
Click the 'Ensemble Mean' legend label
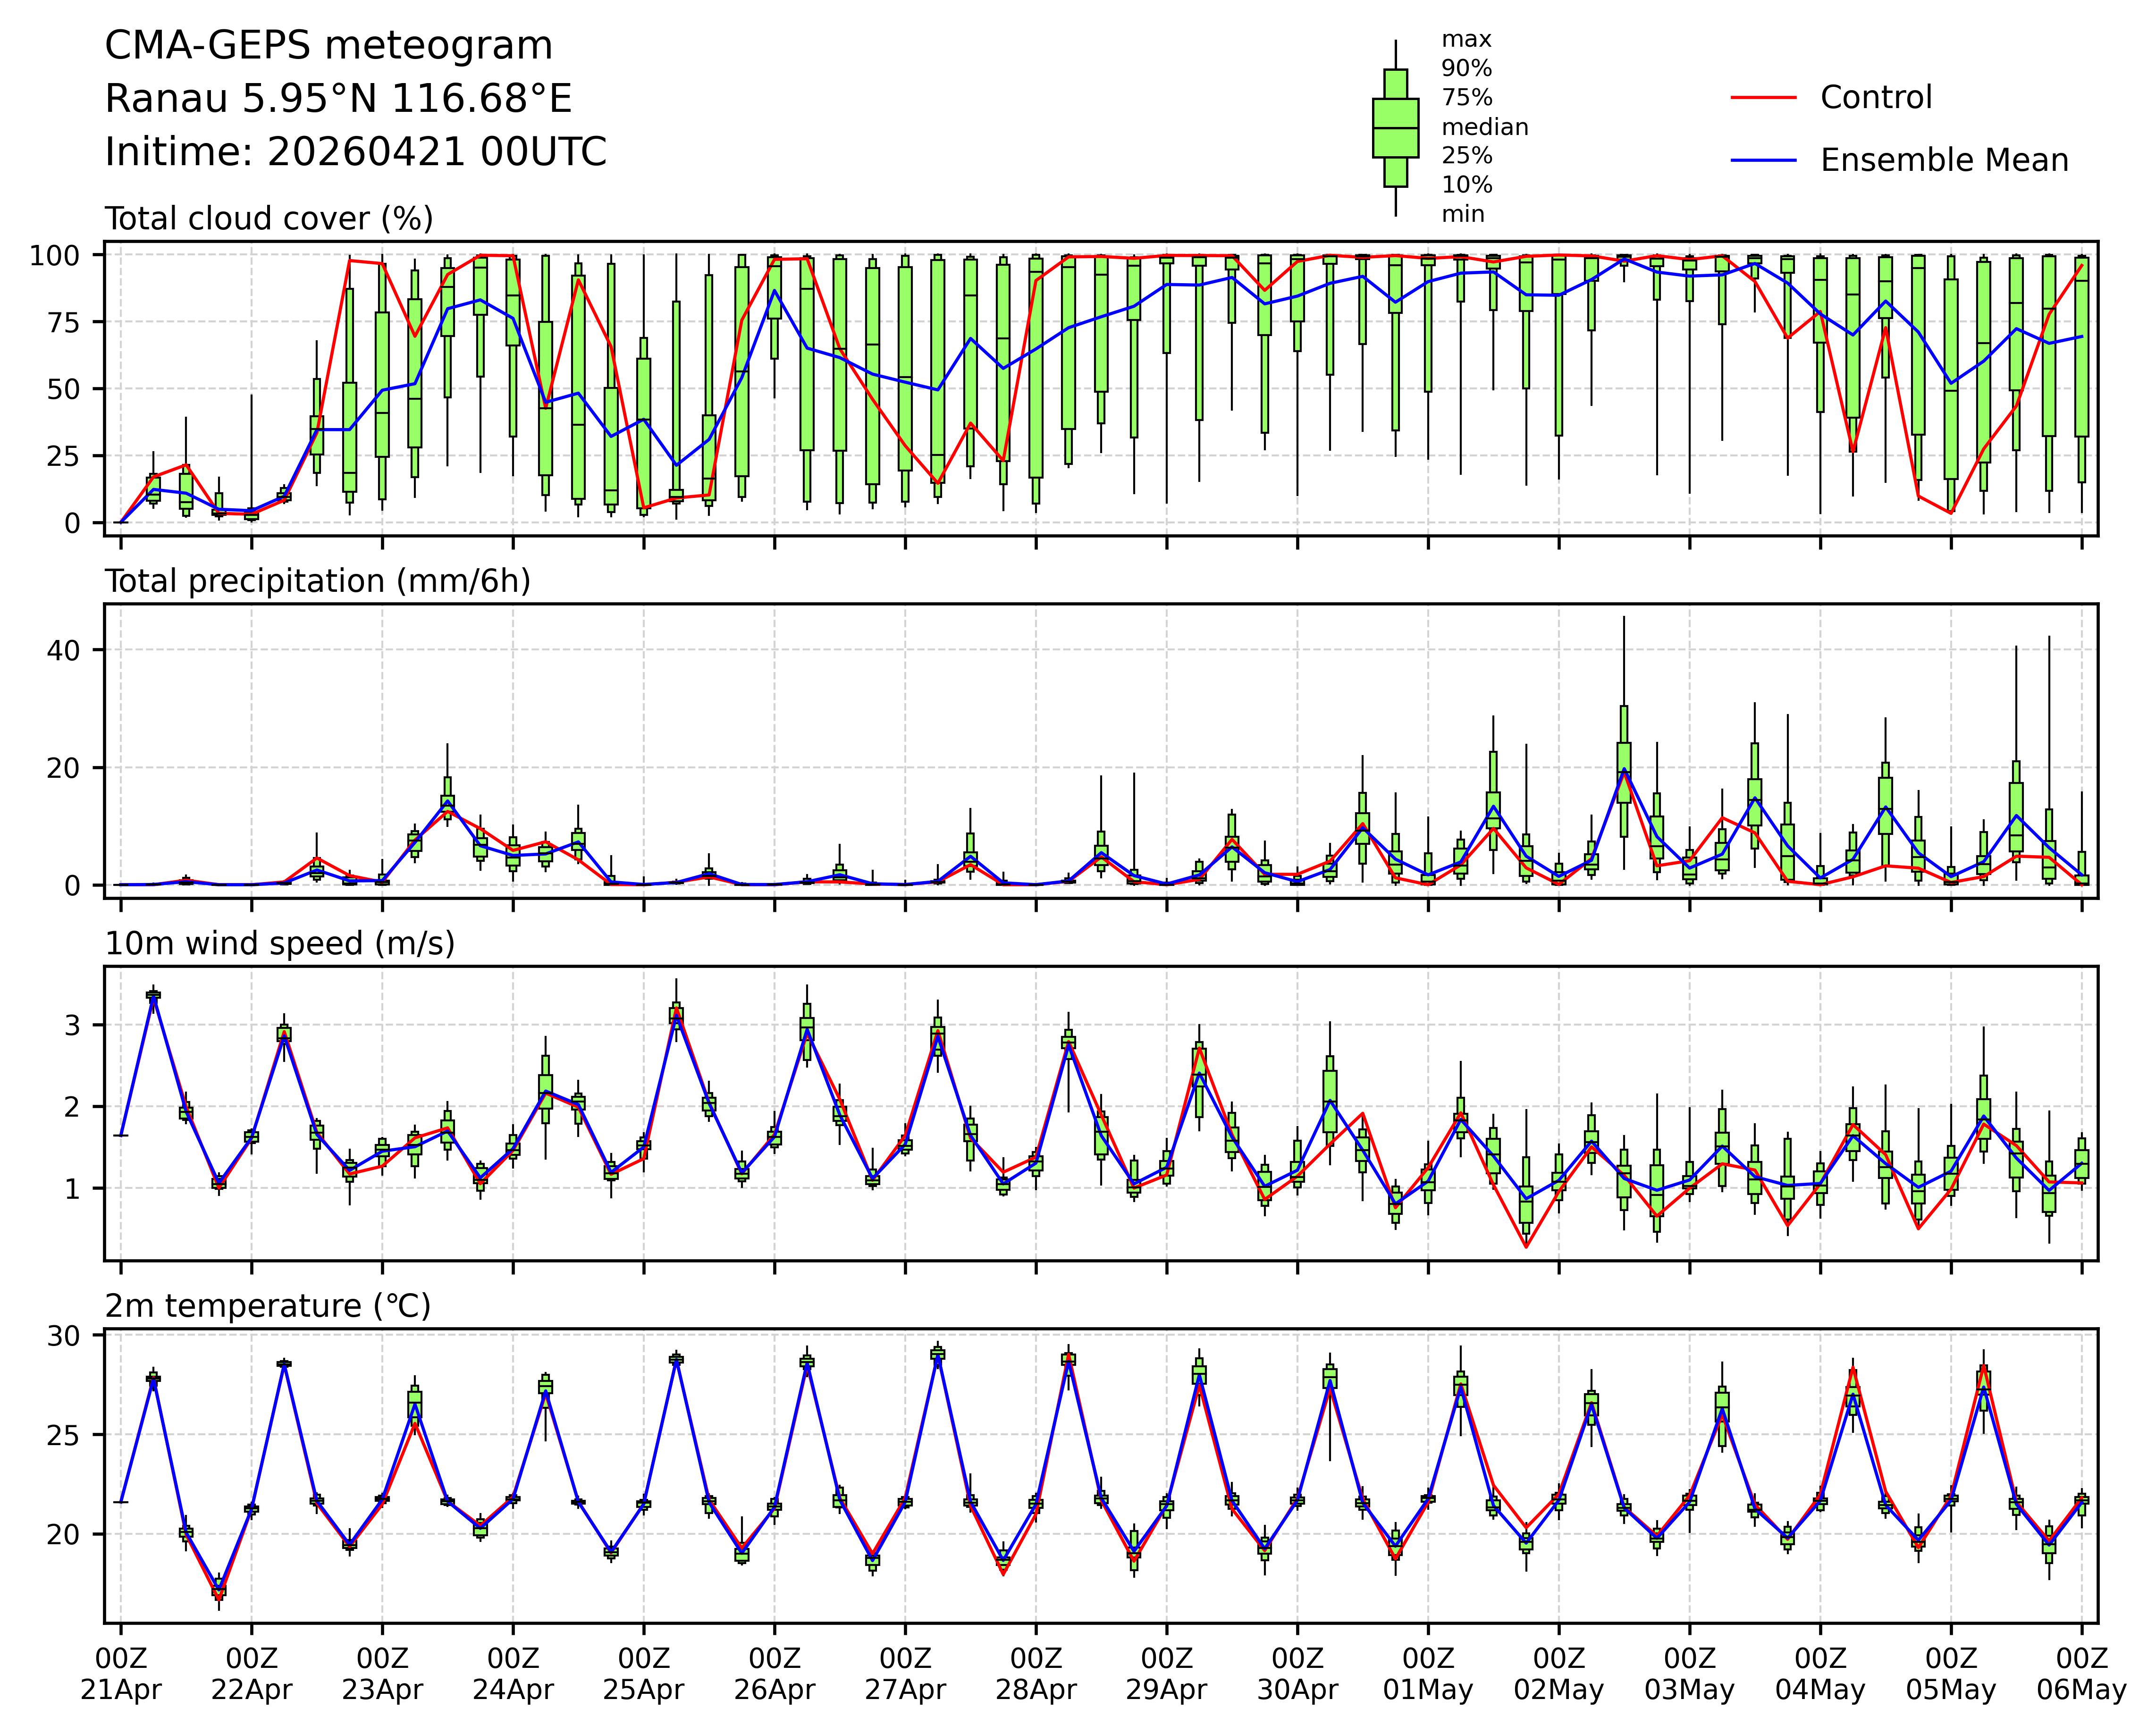1944,161
